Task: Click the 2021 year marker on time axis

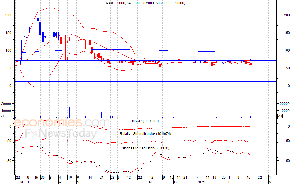Action: click(201, 182)
